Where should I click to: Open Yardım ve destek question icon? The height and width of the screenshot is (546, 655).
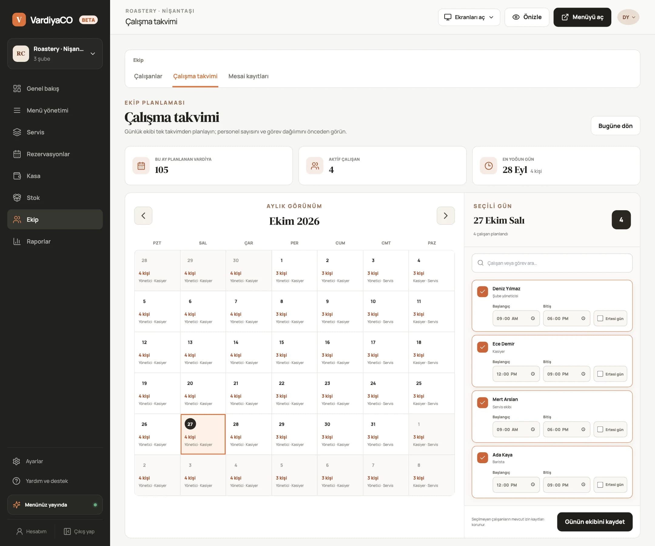pyautogui.click(x=16, y=481)
